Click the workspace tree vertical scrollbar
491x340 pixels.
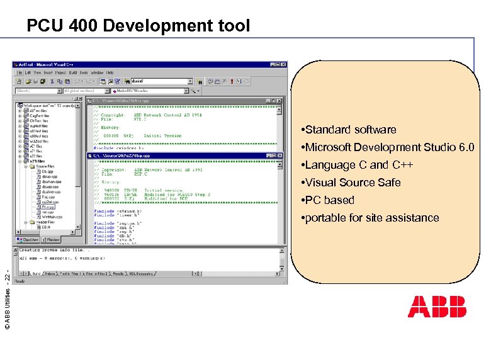pos(77,167)
